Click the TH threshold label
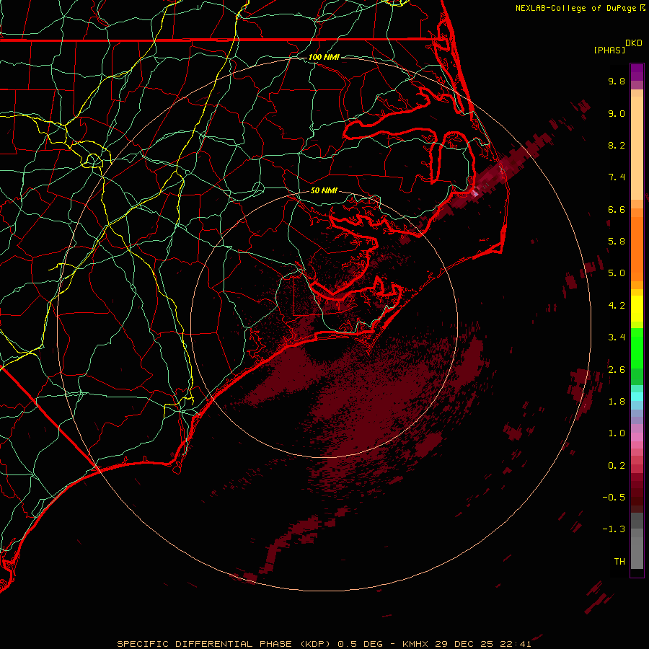Screen dimensions: 649x649 point(619,562)
